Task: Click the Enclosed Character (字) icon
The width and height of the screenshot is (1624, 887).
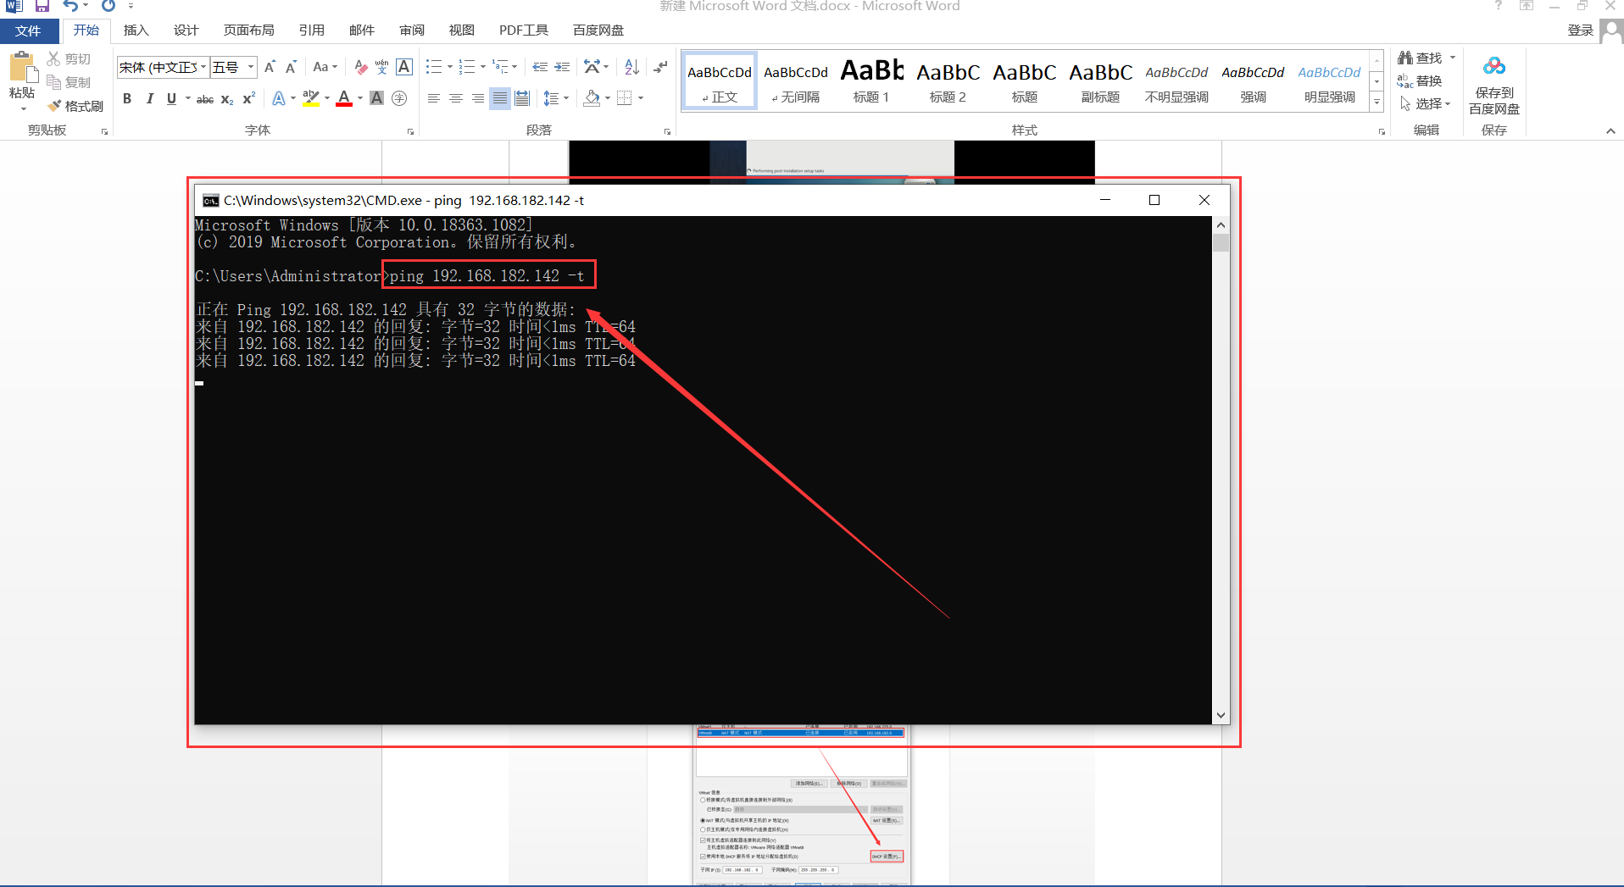Action: (399, 98)
